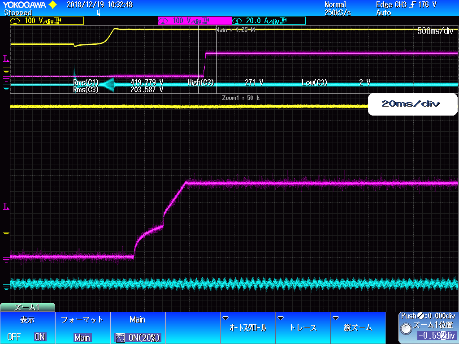Click the yellow ground marker in main window
Screen dimensions: 459x344
click(6, 70)
